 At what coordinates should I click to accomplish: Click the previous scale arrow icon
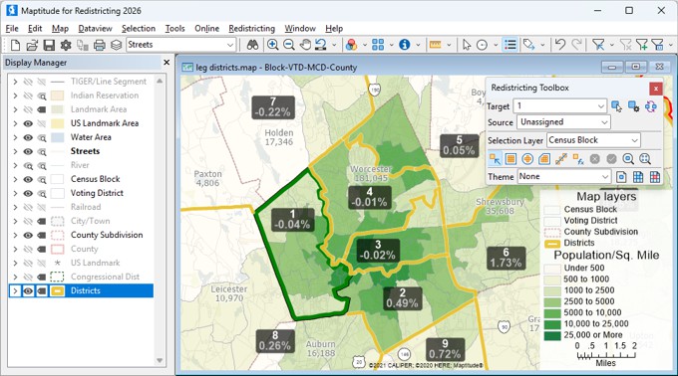(321, 45)
